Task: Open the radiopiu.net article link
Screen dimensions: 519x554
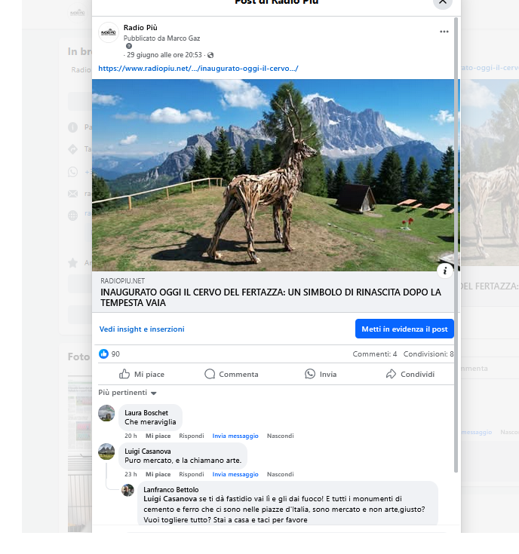Action: [x=198, y=69]
